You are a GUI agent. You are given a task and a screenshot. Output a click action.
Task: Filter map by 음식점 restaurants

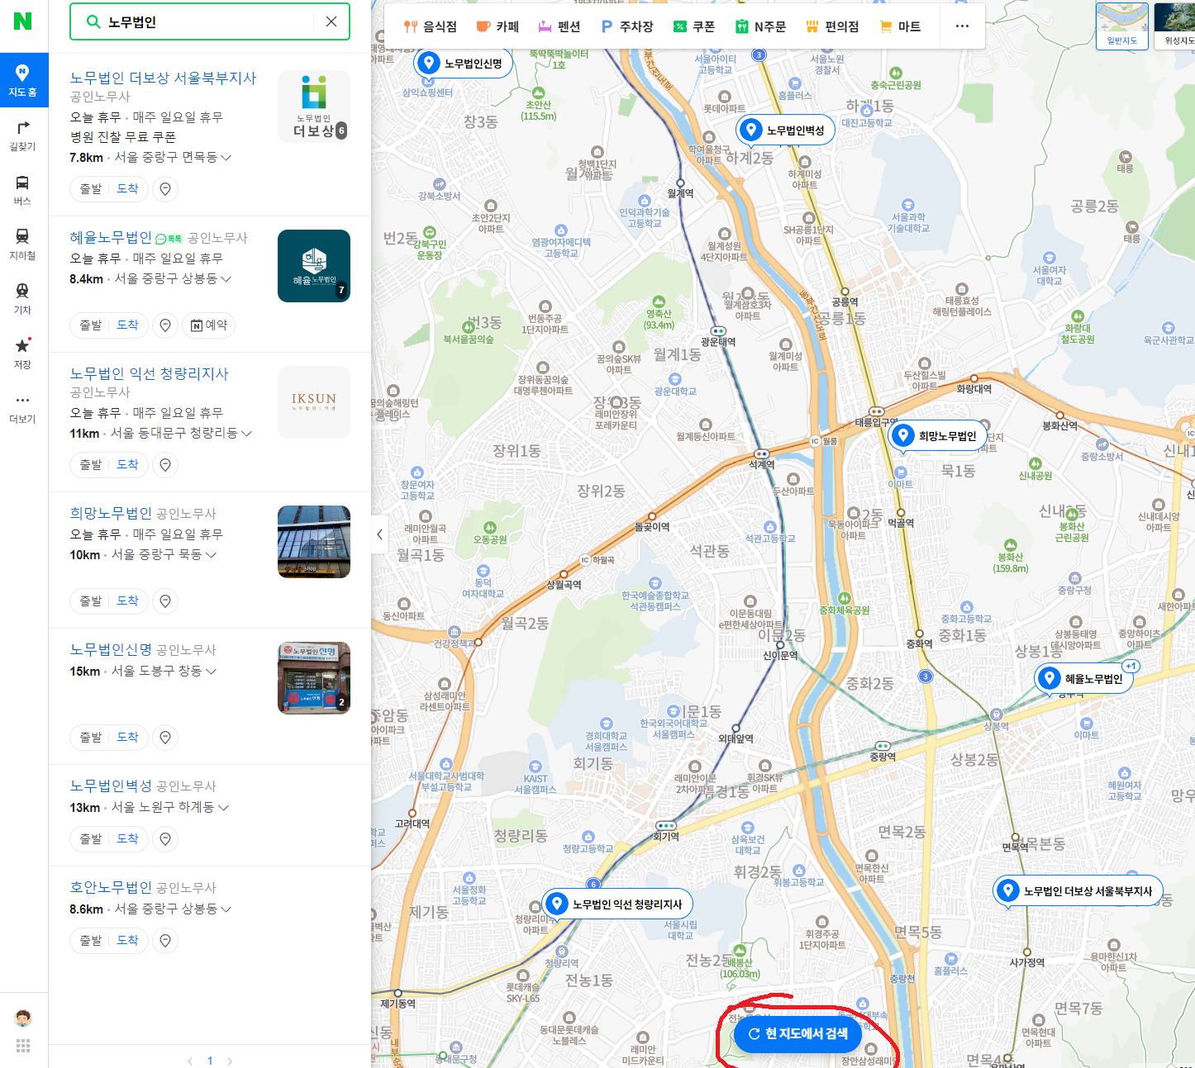point(431,26)
